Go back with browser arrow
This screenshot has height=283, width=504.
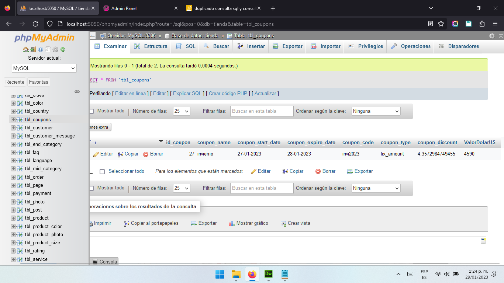point(9,24)
